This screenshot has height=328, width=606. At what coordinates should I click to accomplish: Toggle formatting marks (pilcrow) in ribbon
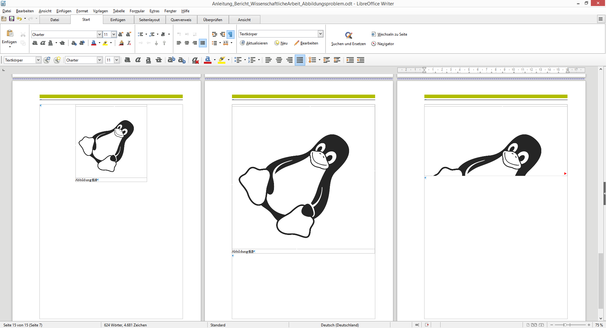230,34
